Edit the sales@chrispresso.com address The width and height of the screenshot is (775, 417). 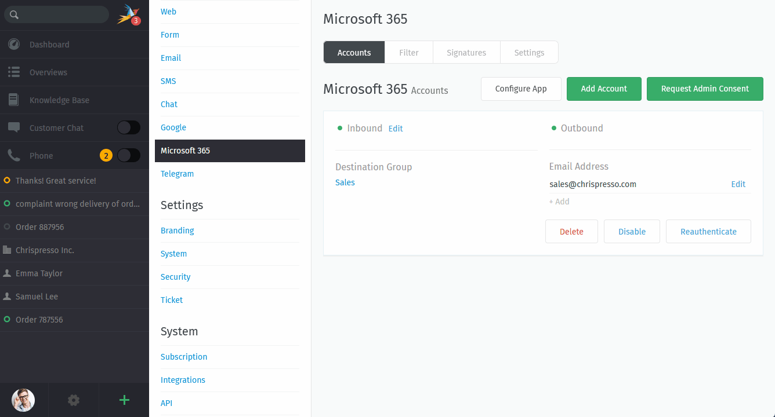click(x=738, y=184)
